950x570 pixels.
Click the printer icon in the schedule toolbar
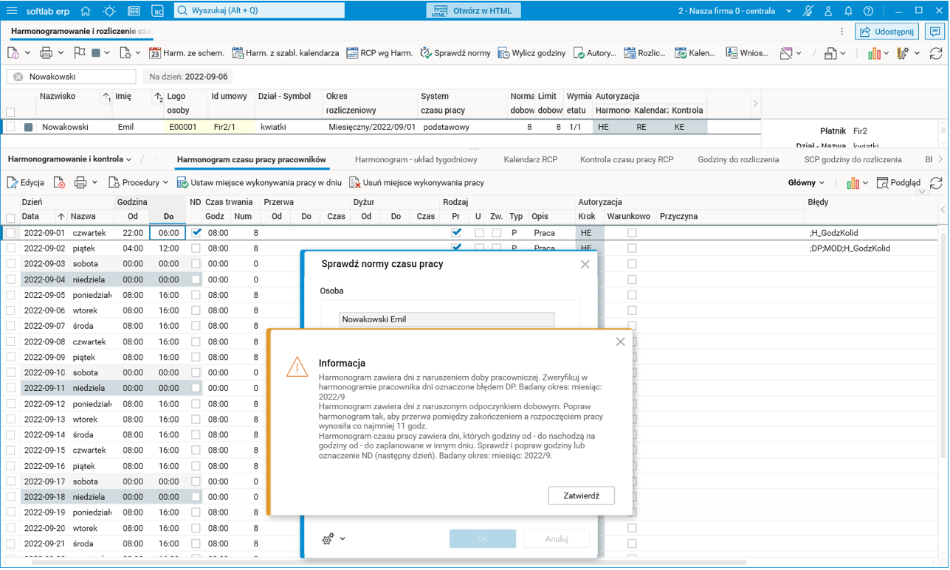tap(80, 183)
